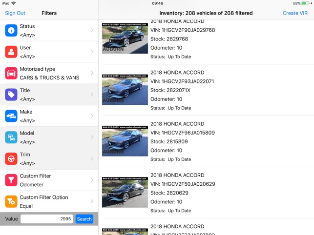This screenshot has height=235, width=314.
Task: Tap the blue Search button
Action: [x=84, y=219]
